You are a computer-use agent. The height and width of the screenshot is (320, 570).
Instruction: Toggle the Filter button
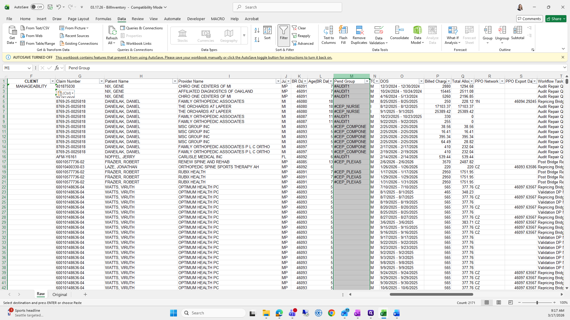click(x=284, y=33)
